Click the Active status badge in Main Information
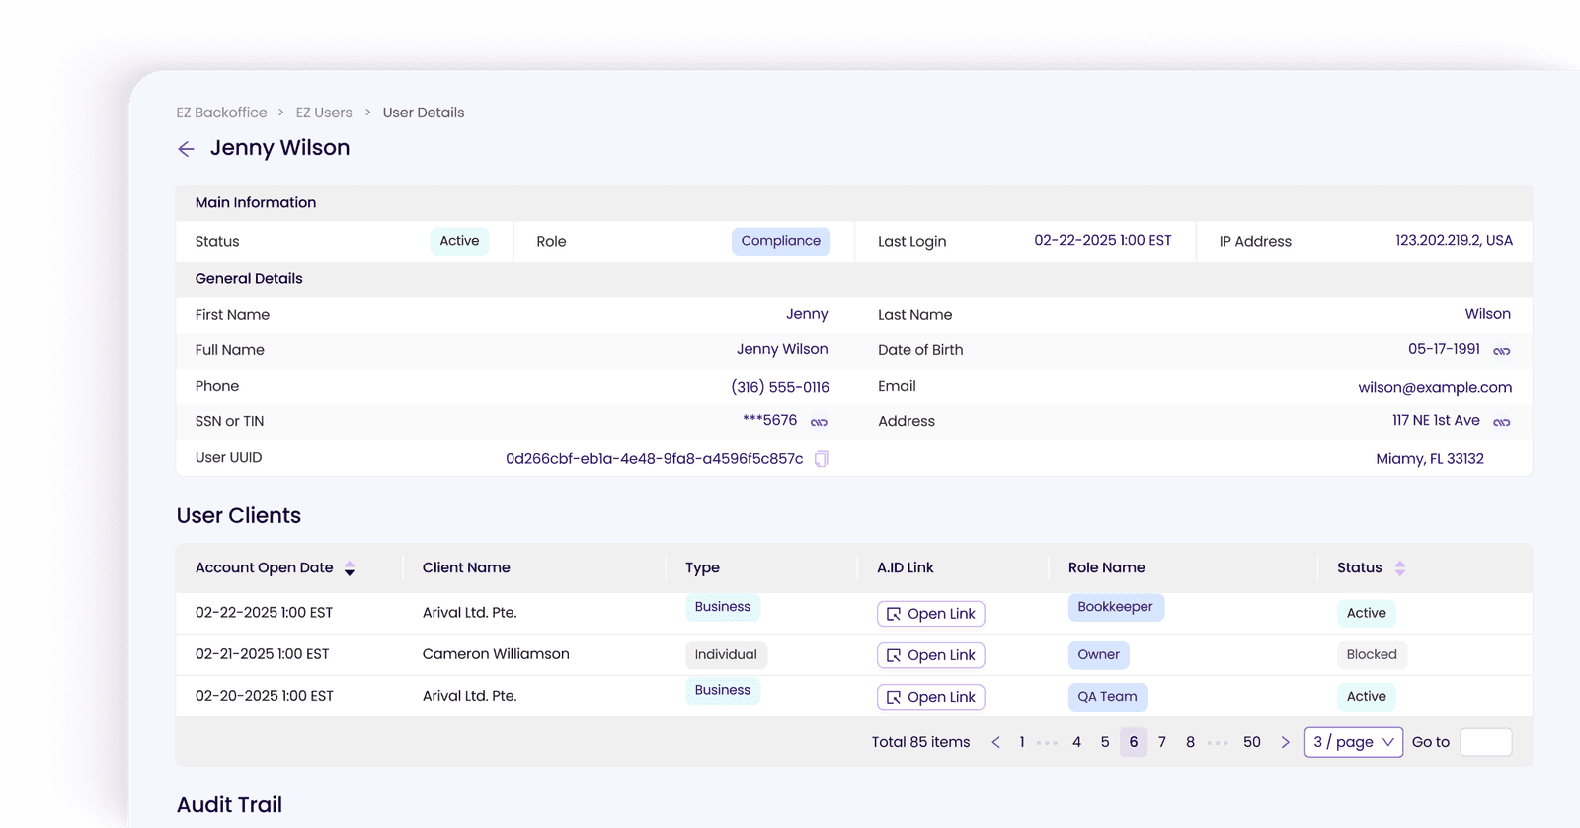The width and height of the screenshot is (1580, 828). point(459,241)
